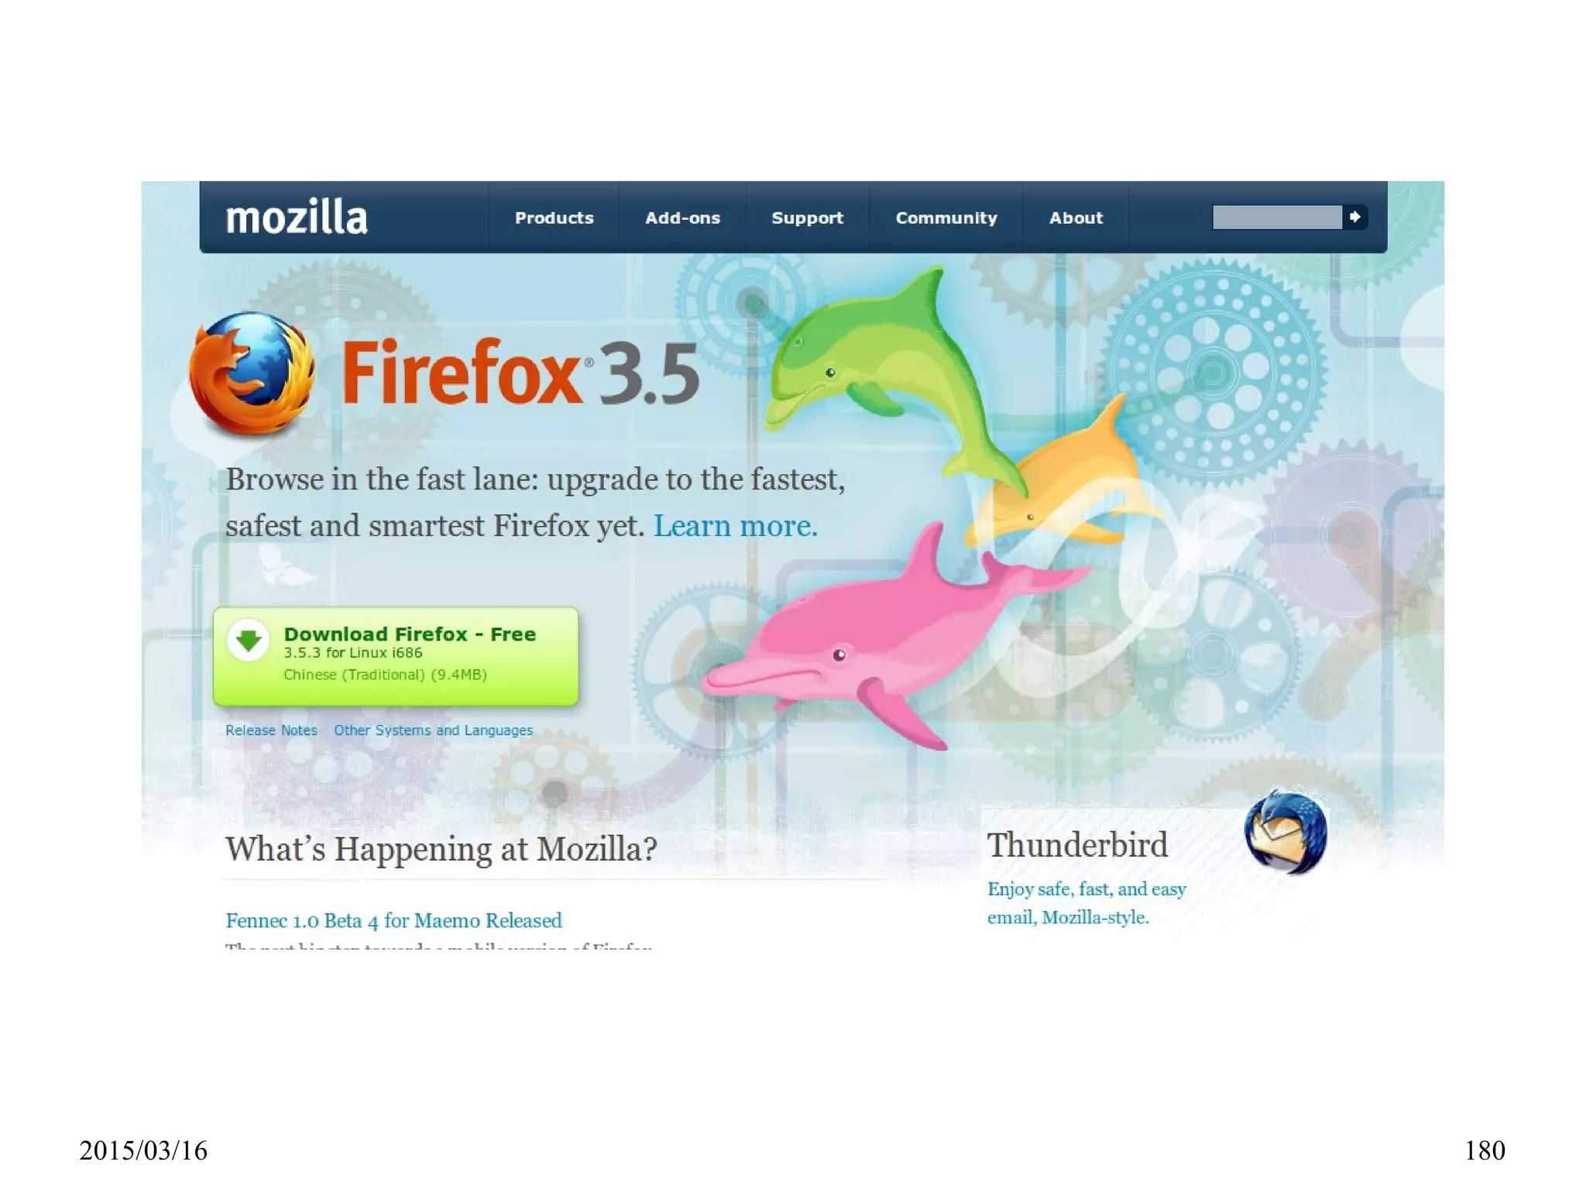Open Fennec 1.0 Beta 4 news link
Screen dimensions: 1586x1189
click(393, 920)
